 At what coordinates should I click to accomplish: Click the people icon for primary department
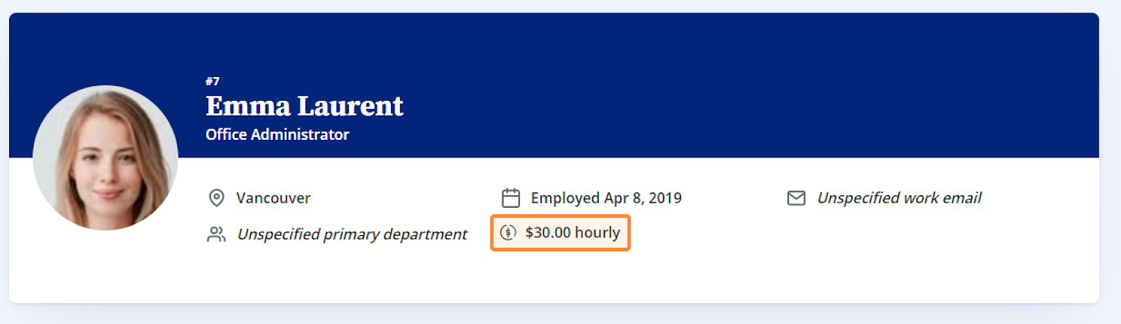(x=216, y=234)
